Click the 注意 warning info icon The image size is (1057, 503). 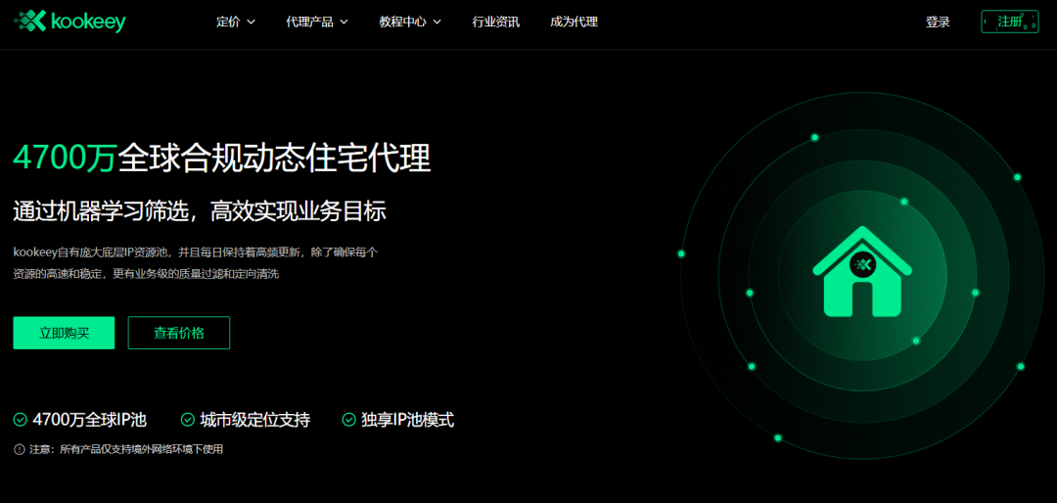tap(19, 449)
